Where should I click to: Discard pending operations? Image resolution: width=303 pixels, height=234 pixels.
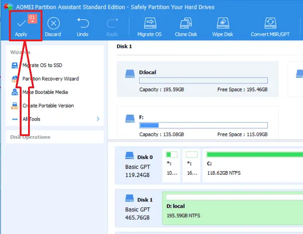pos(53,27)
